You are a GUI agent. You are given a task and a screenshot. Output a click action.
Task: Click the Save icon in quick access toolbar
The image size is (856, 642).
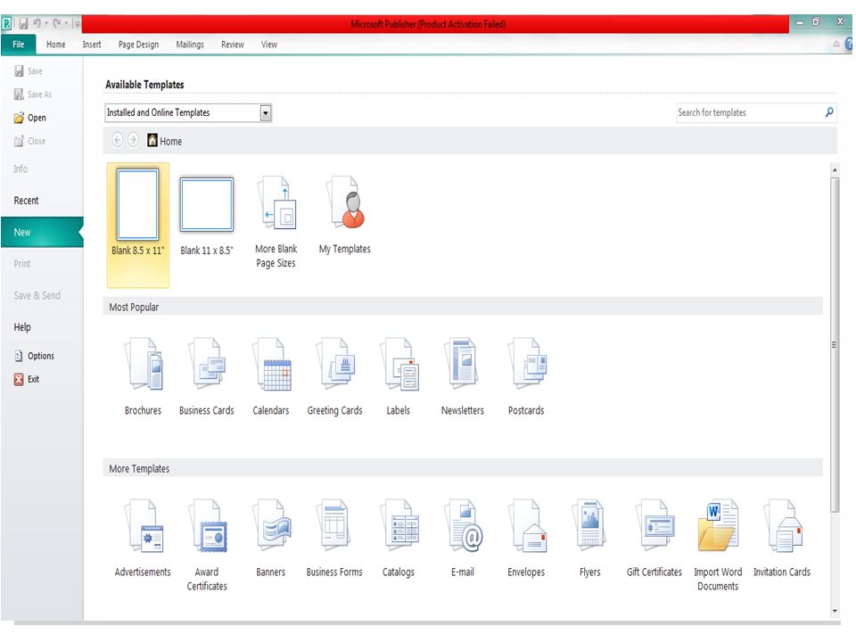pyautogui.click(x=23, y=23)
